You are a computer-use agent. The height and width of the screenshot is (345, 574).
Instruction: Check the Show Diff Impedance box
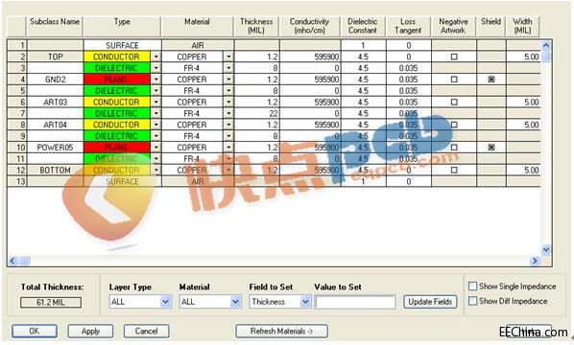click(x=473, y=301)
